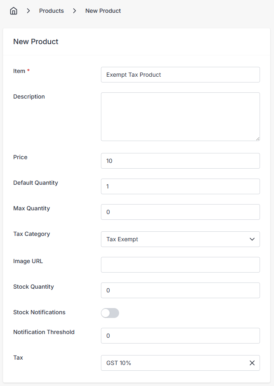Go to Products in the breadcrumb

point(52,11)
